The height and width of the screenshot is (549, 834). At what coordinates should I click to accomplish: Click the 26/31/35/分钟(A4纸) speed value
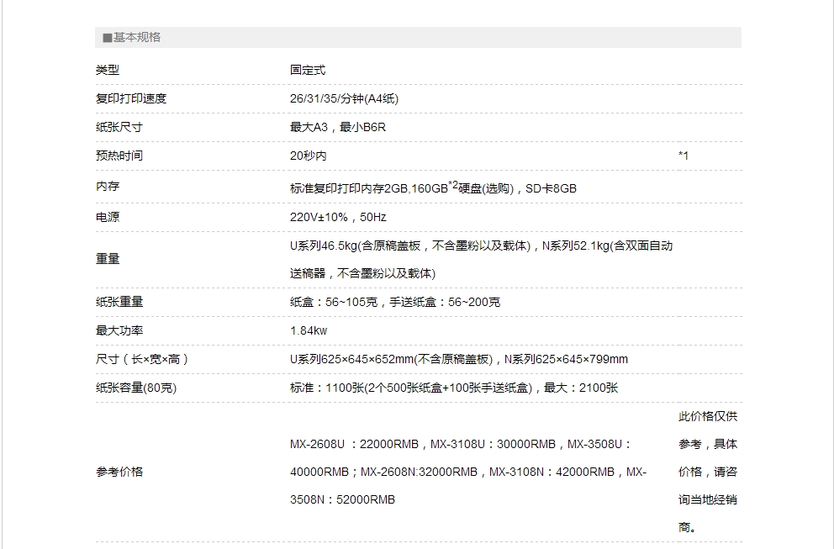(344, 98)
